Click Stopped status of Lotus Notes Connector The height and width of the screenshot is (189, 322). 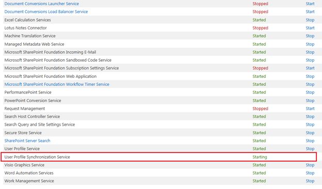click(260, 28)
